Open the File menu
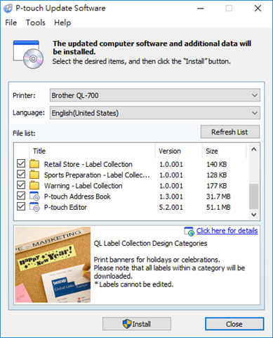 11,23
